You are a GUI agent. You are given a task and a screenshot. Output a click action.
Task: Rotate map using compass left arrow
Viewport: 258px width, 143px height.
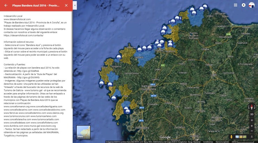[x=249, y=107]
